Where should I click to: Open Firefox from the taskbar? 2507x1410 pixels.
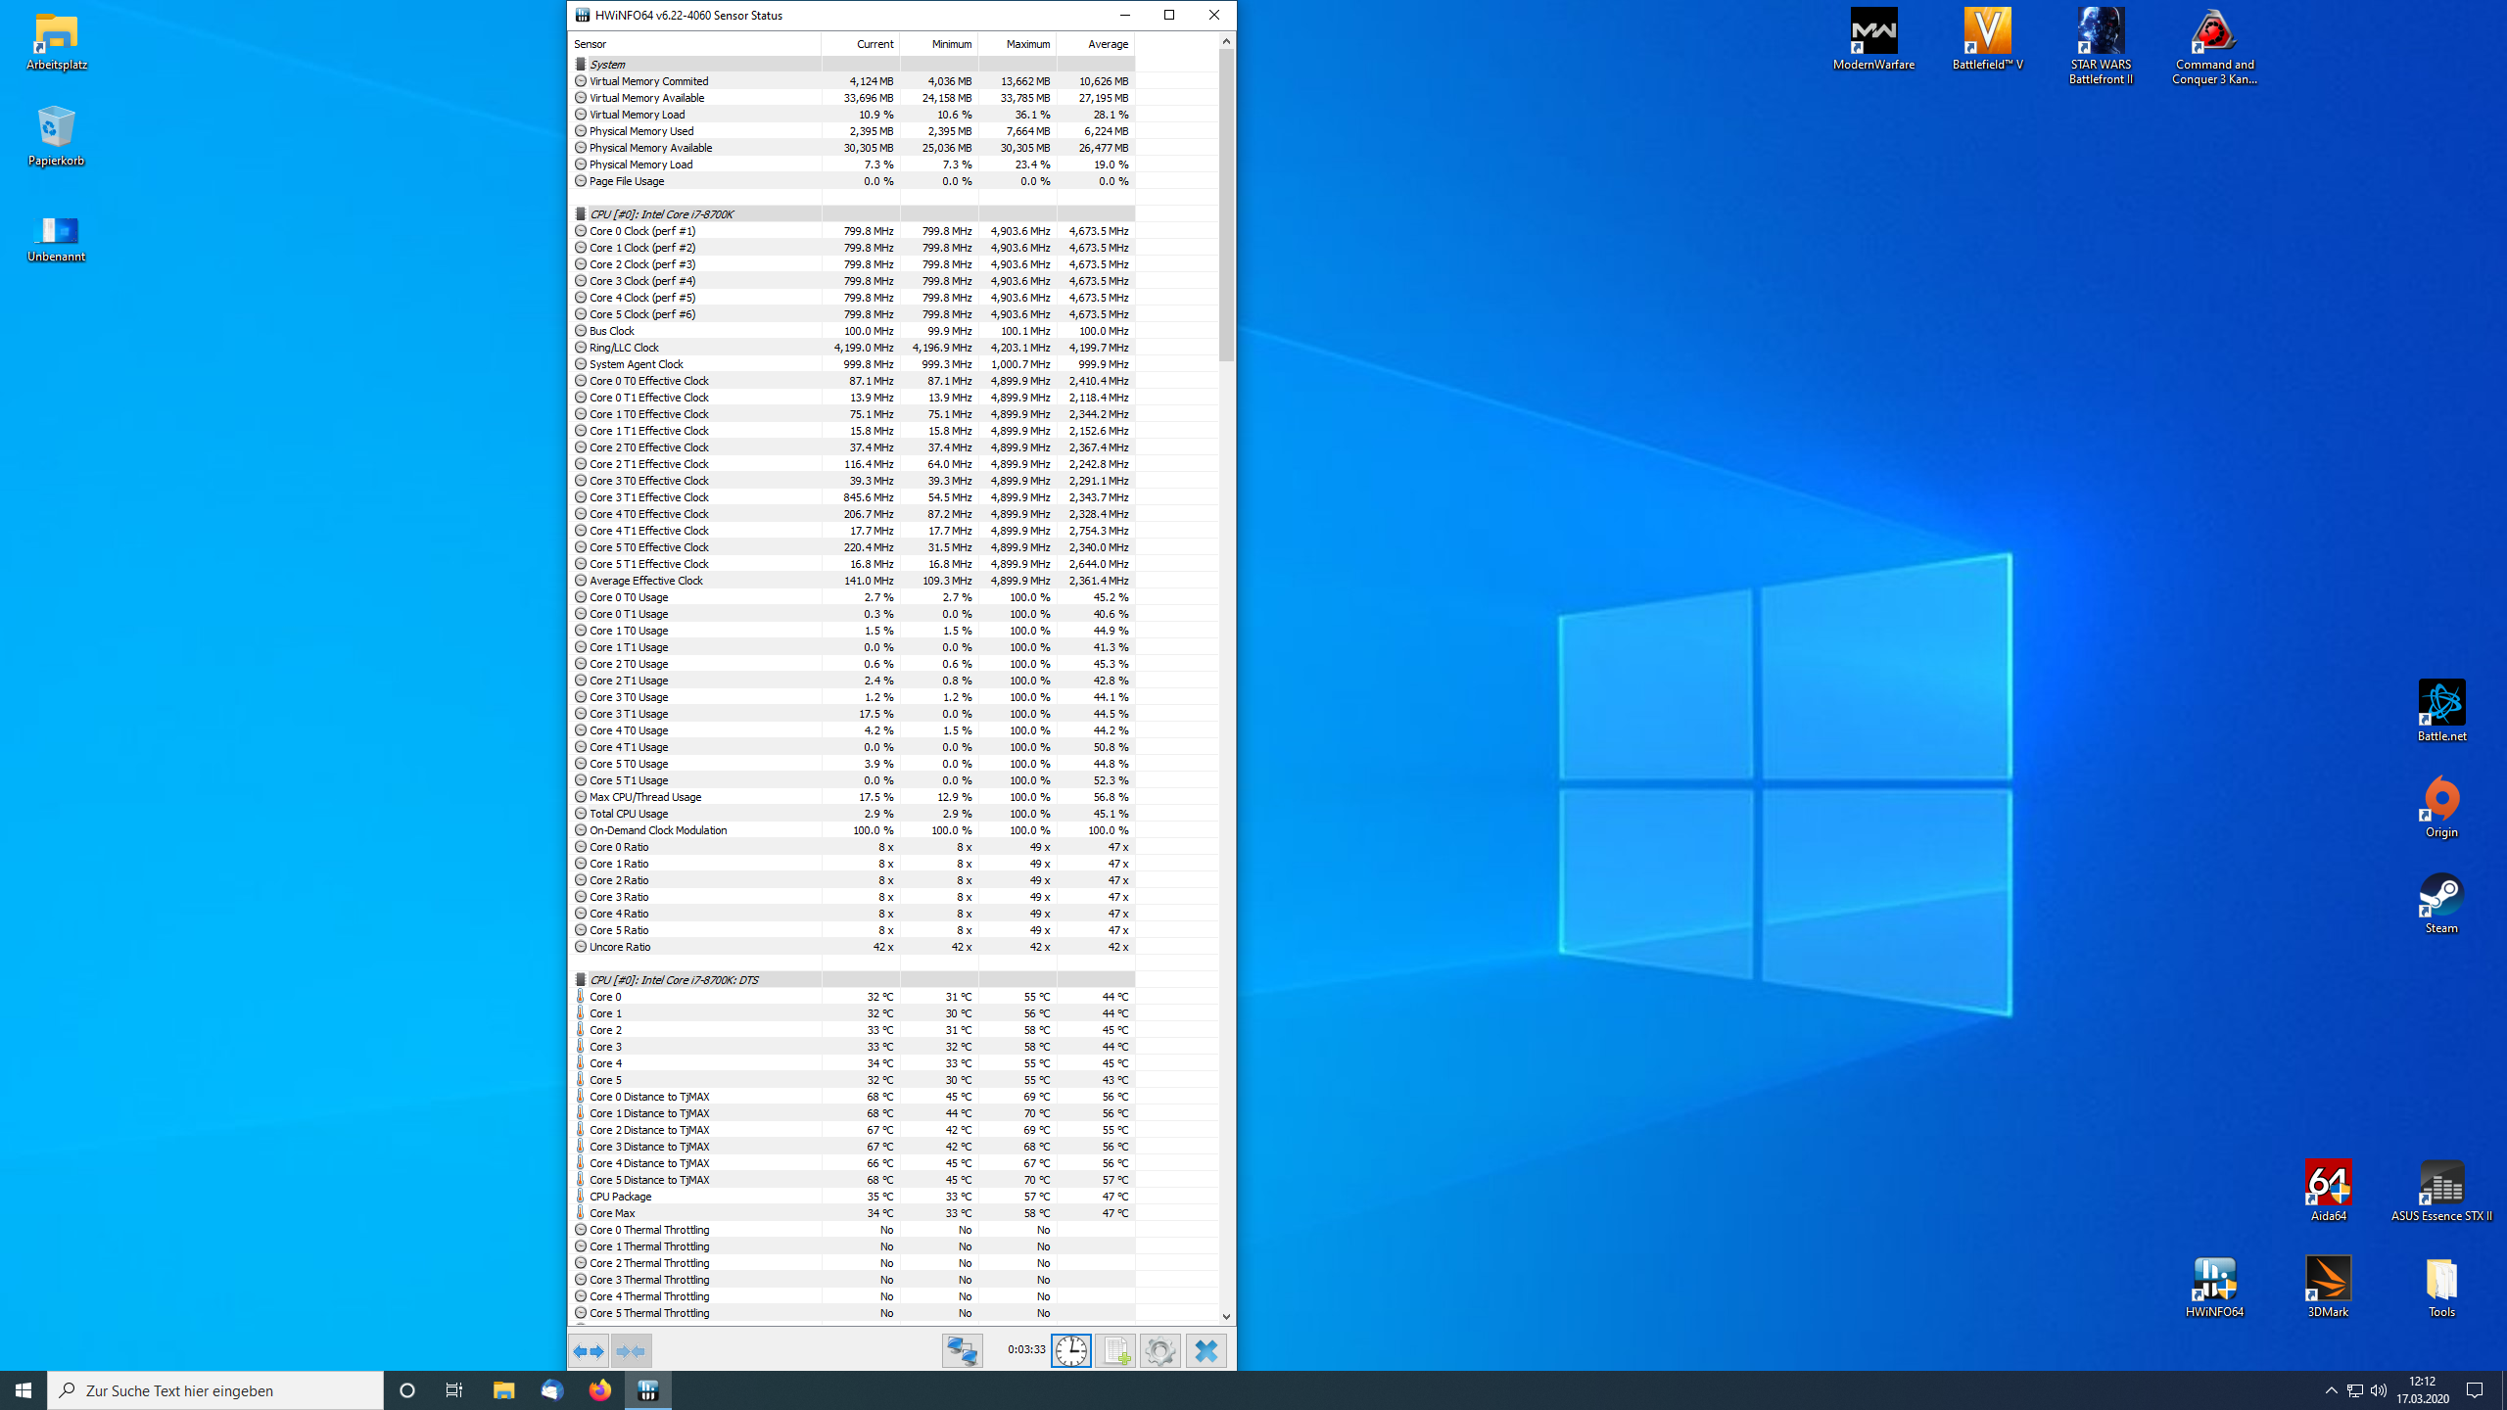tap(599, 1390)
